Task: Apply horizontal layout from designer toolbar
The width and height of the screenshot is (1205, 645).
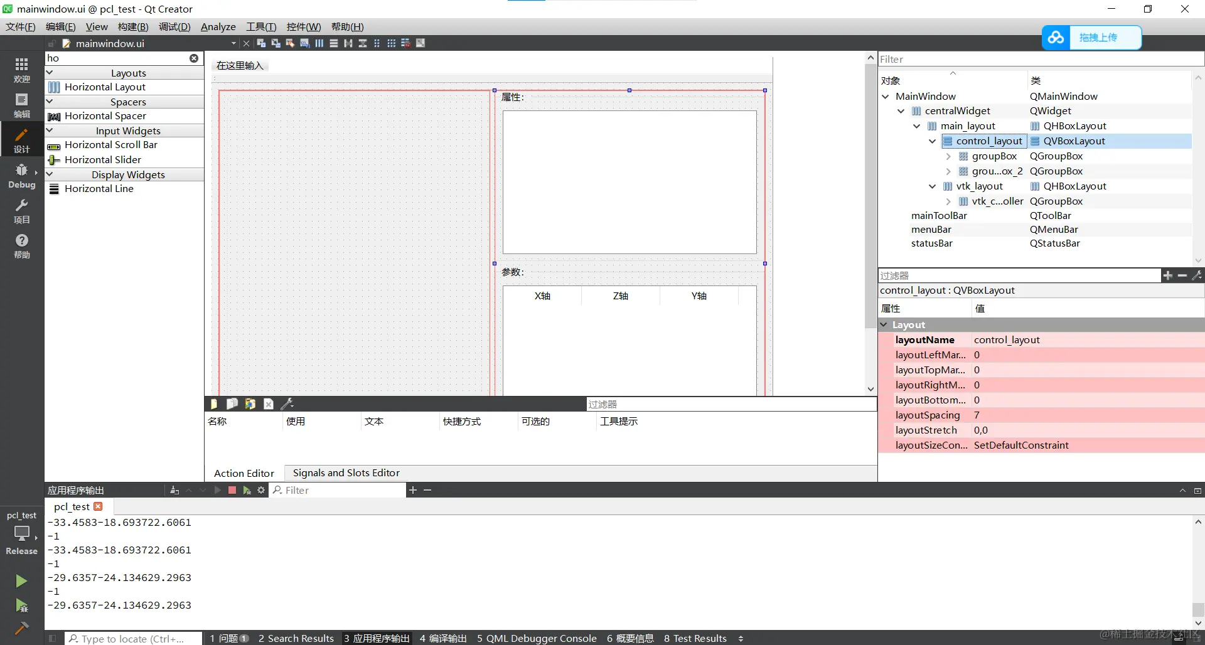Action: pos(319,43)
